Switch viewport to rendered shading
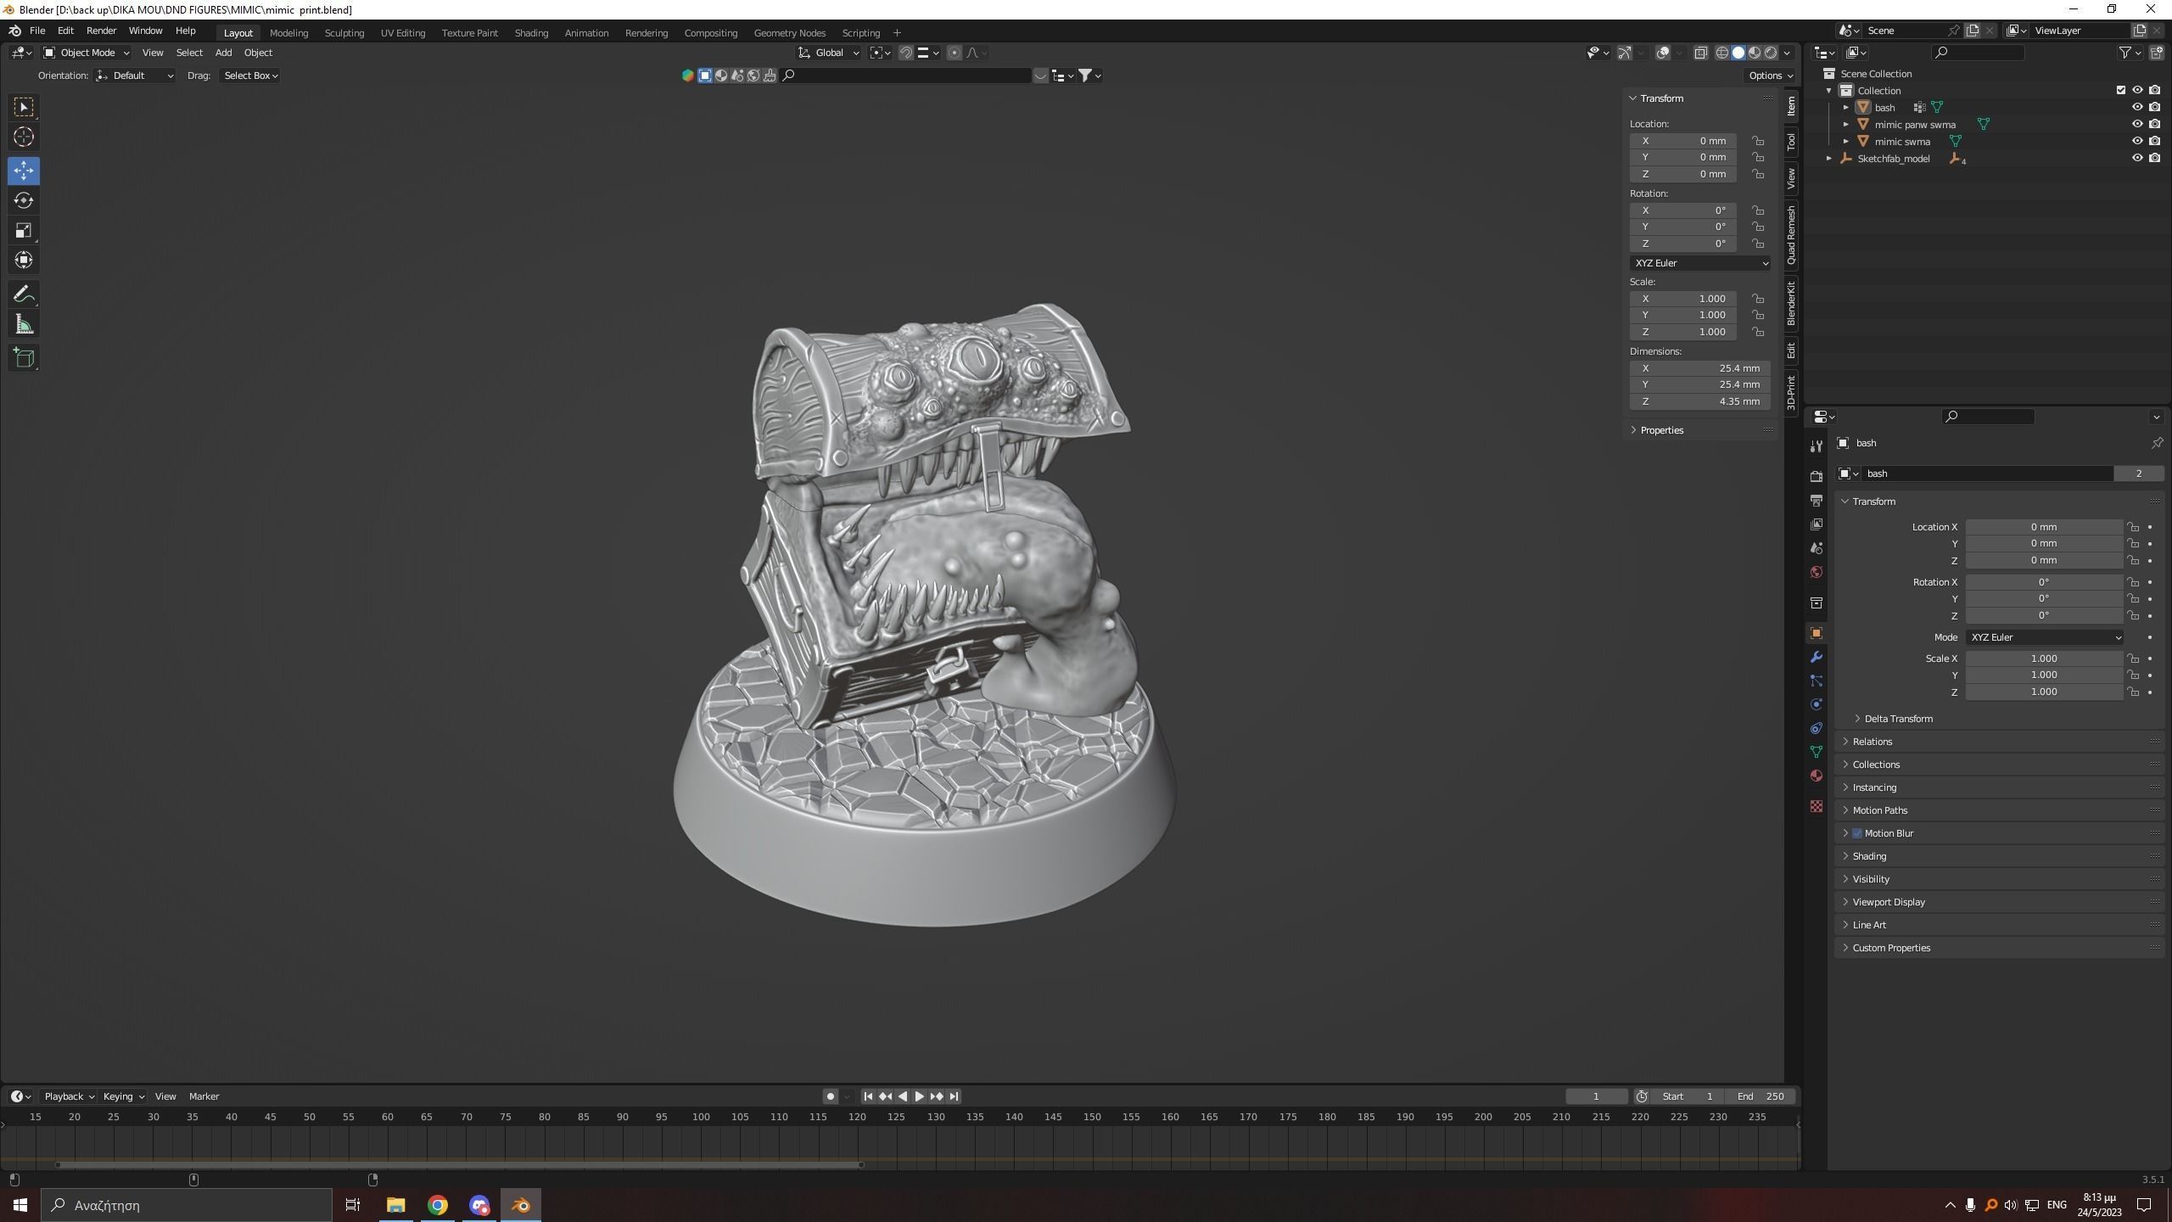 pos(1771,53)
